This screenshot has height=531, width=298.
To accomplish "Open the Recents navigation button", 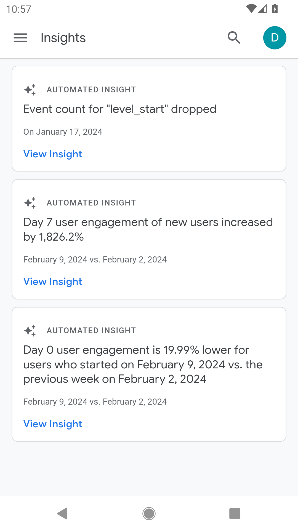I will 235,514.
